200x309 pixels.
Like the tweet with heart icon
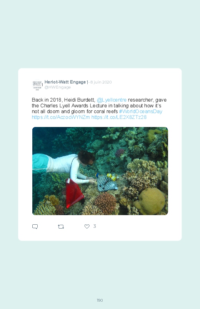(x=87, y=226)
